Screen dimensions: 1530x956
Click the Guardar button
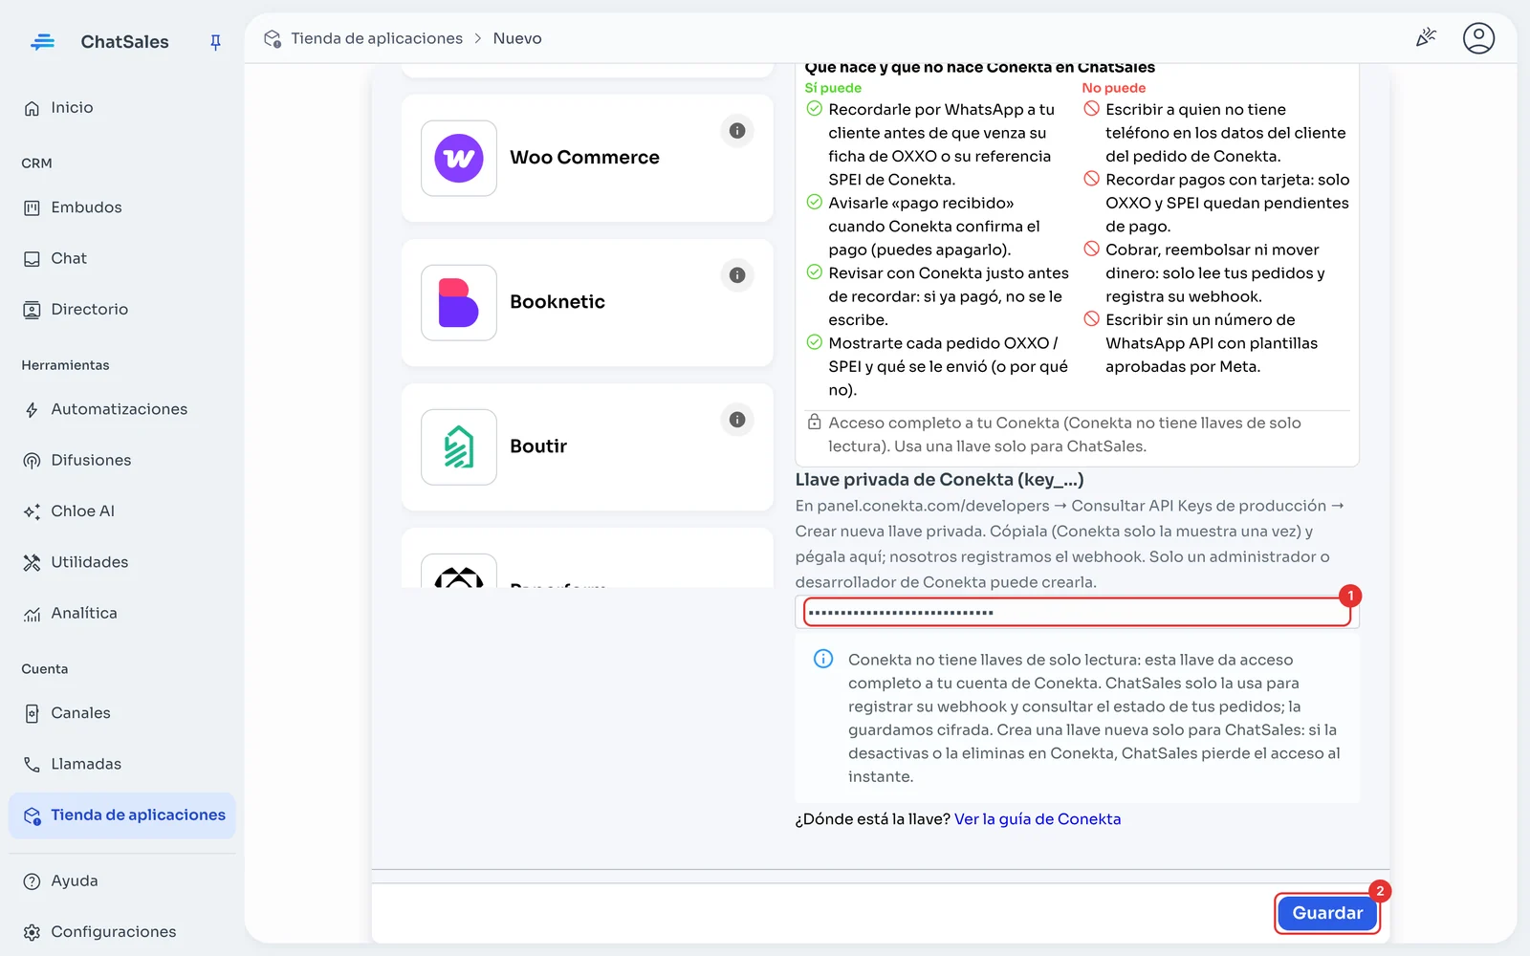tap(1327, 913)
